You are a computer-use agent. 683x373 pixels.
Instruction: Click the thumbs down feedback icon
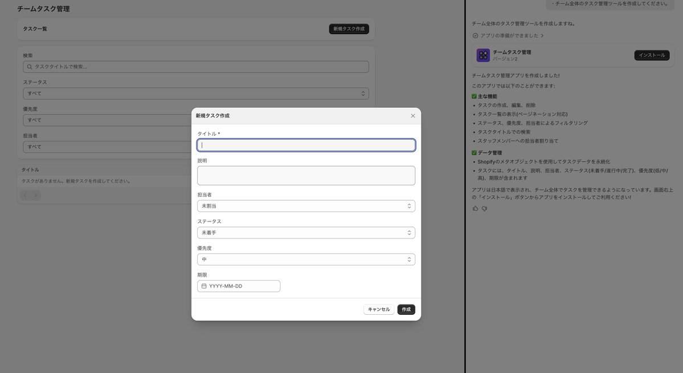point(484,209)
